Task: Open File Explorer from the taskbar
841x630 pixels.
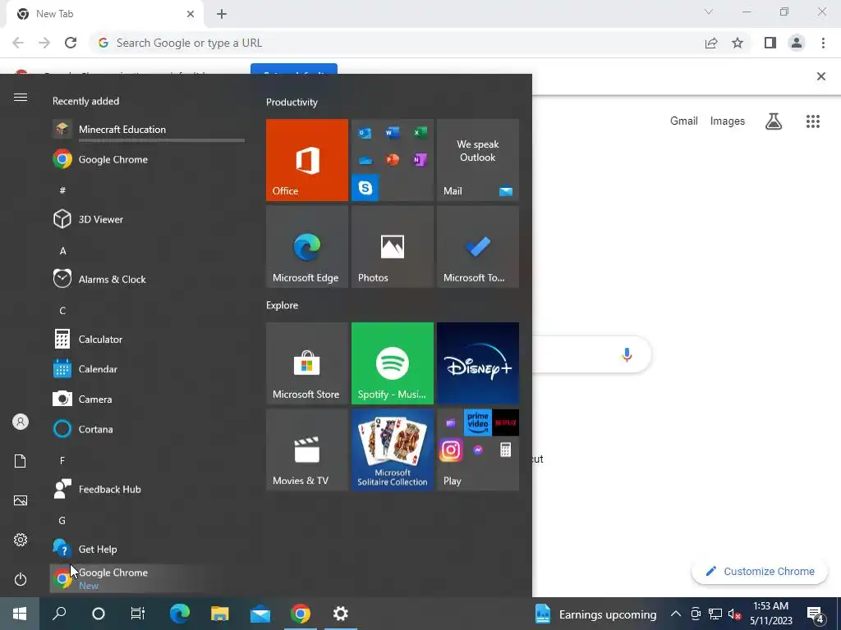Action: 220,614
